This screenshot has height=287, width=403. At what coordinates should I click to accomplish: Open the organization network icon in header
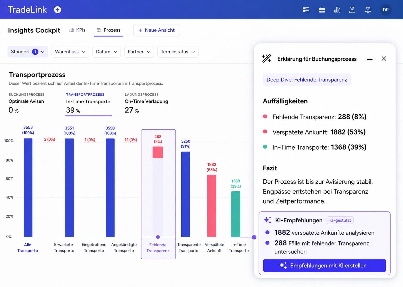tap(352, 10)
